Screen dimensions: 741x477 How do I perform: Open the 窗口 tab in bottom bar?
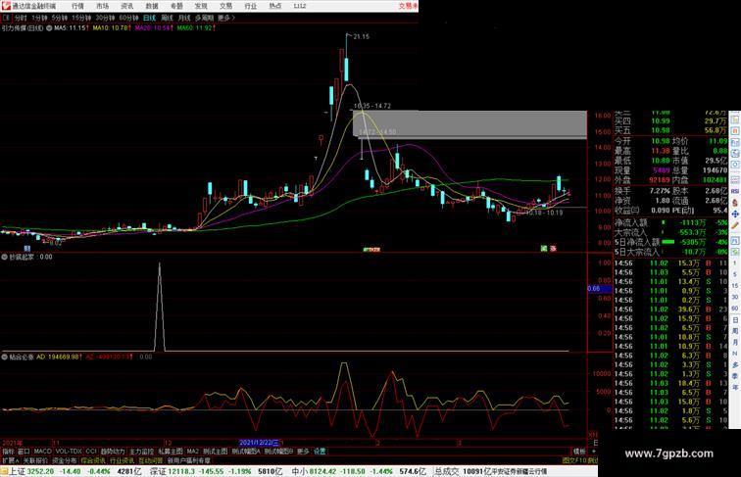coord(24,452)
